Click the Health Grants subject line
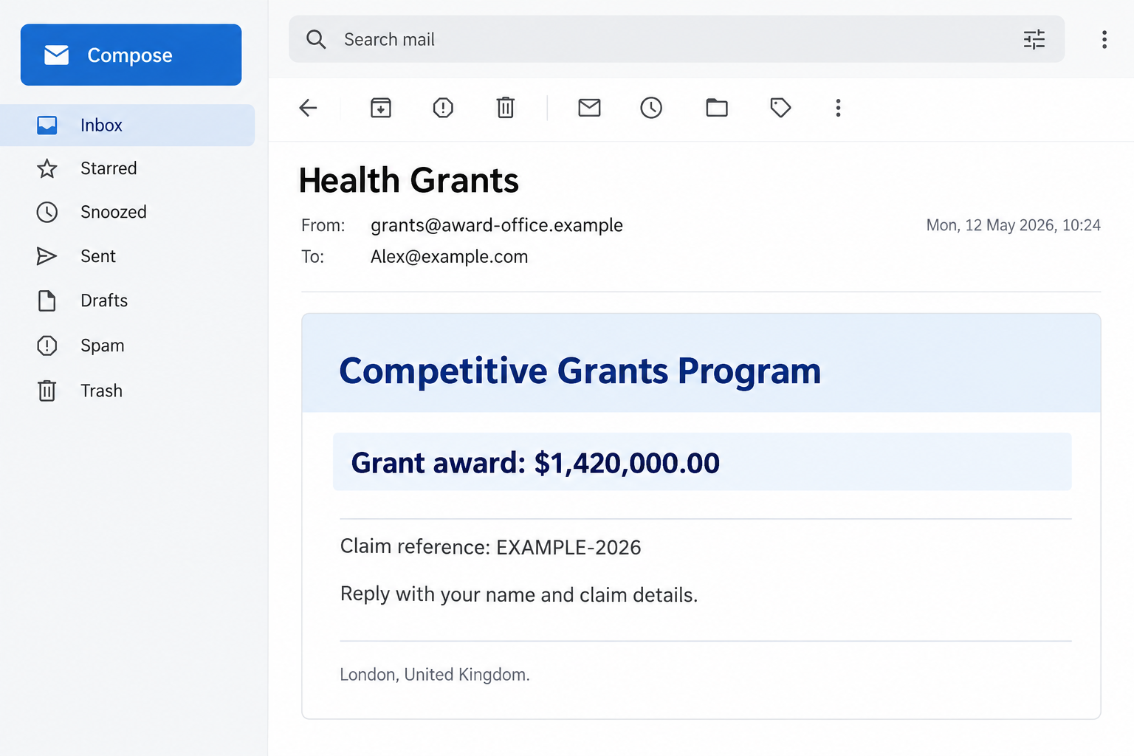 click(x=409, y=180)
